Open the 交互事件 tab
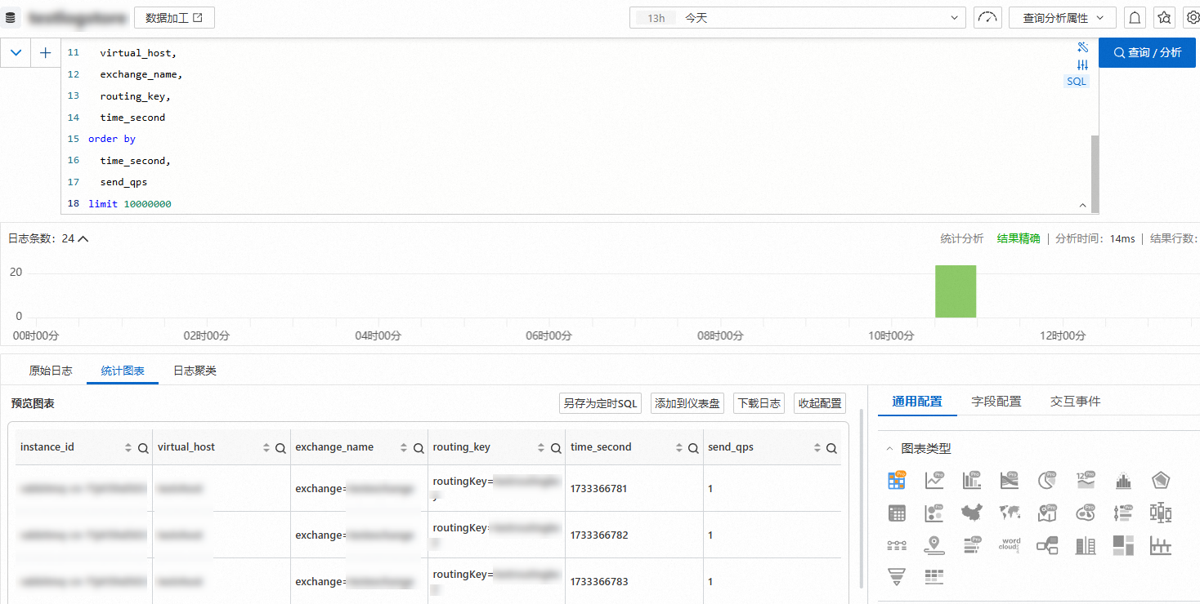Image resolution: width=1200 pixels, height=604 pixels. (x=1075, y=402)
